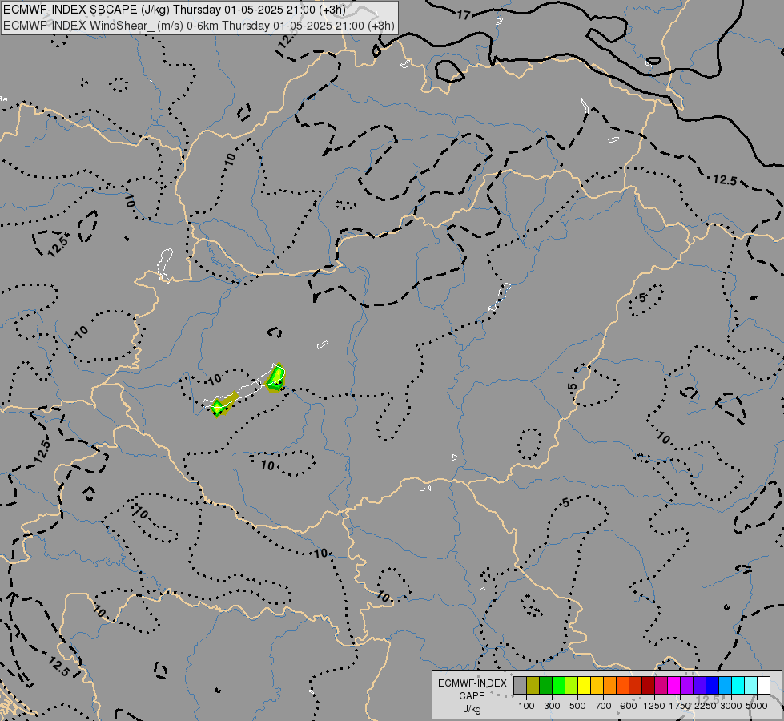Pick the dark green CAPE legend swatch
This screenshot has width=784, height=721.
pyautogui.click(x=545, y=685)
